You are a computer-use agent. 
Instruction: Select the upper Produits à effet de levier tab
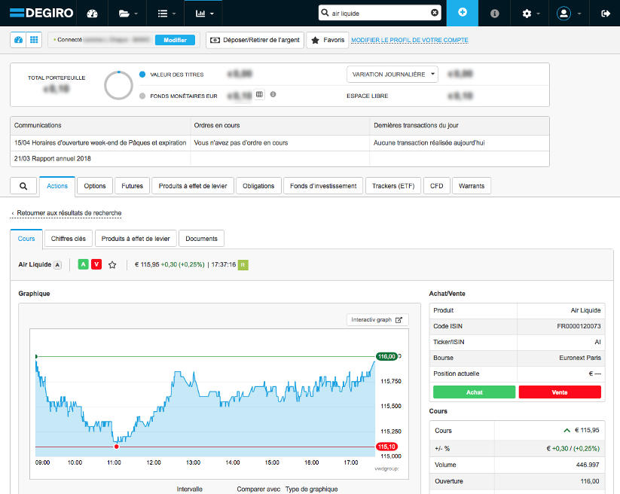pos(193,186)
